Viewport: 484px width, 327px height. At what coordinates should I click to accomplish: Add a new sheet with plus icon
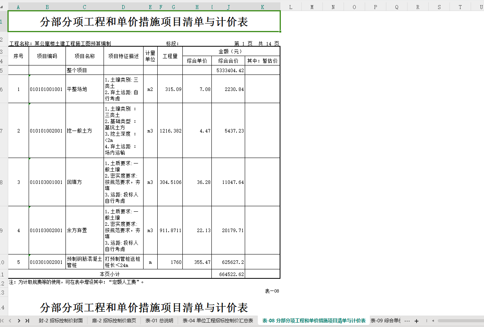tap(417, 321)
